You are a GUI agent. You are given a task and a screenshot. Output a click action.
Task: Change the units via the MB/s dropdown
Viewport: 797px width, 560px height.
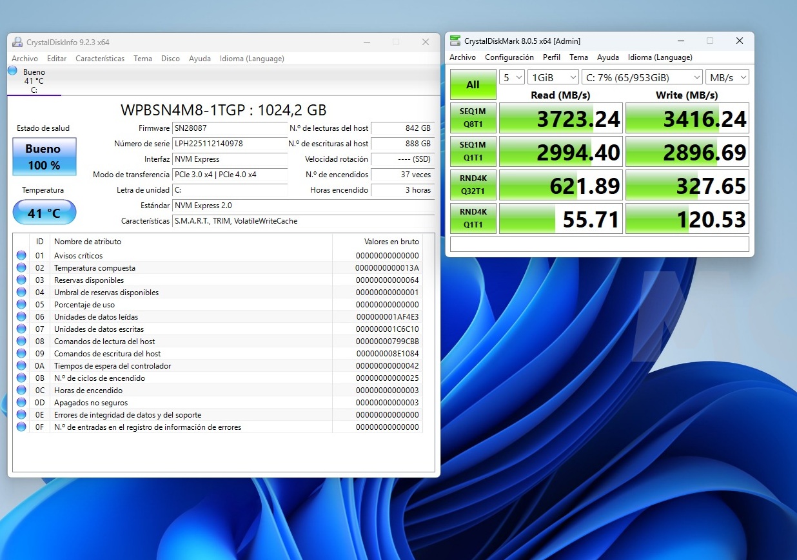729,77
